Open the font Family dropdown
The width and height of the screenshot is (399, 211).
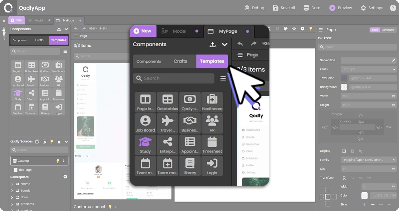pos(368,160)
